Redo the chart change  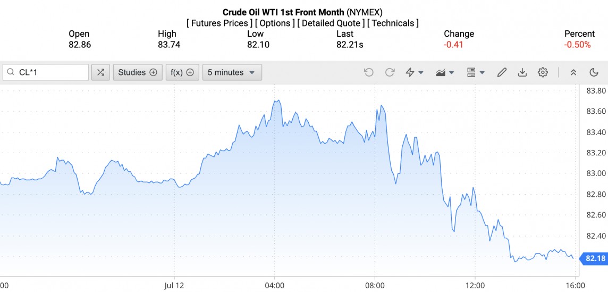pos(390,72)
